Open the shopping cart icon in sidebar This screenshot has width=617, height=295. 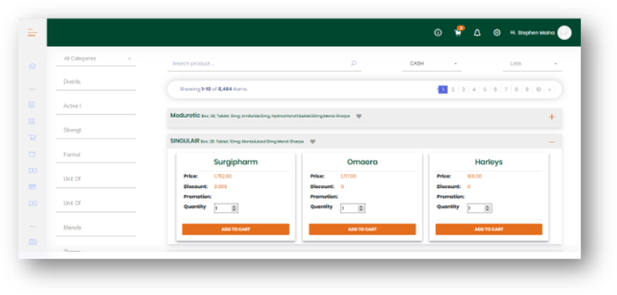click(32, 137)
